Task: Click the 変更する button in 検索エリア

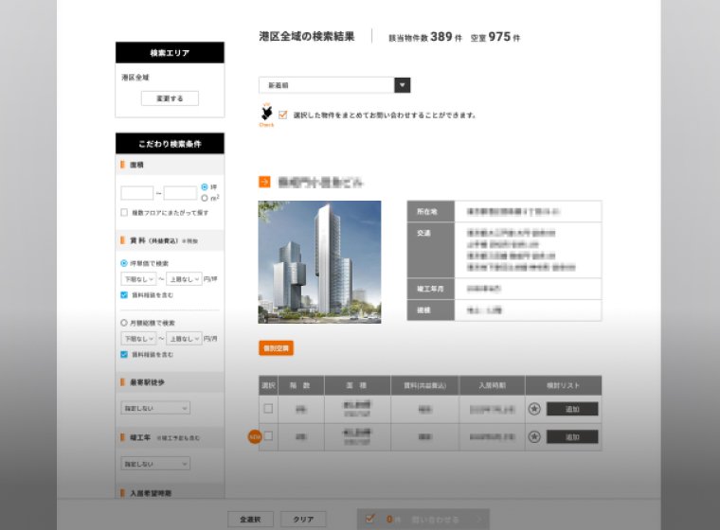Action: coord(170,98)
